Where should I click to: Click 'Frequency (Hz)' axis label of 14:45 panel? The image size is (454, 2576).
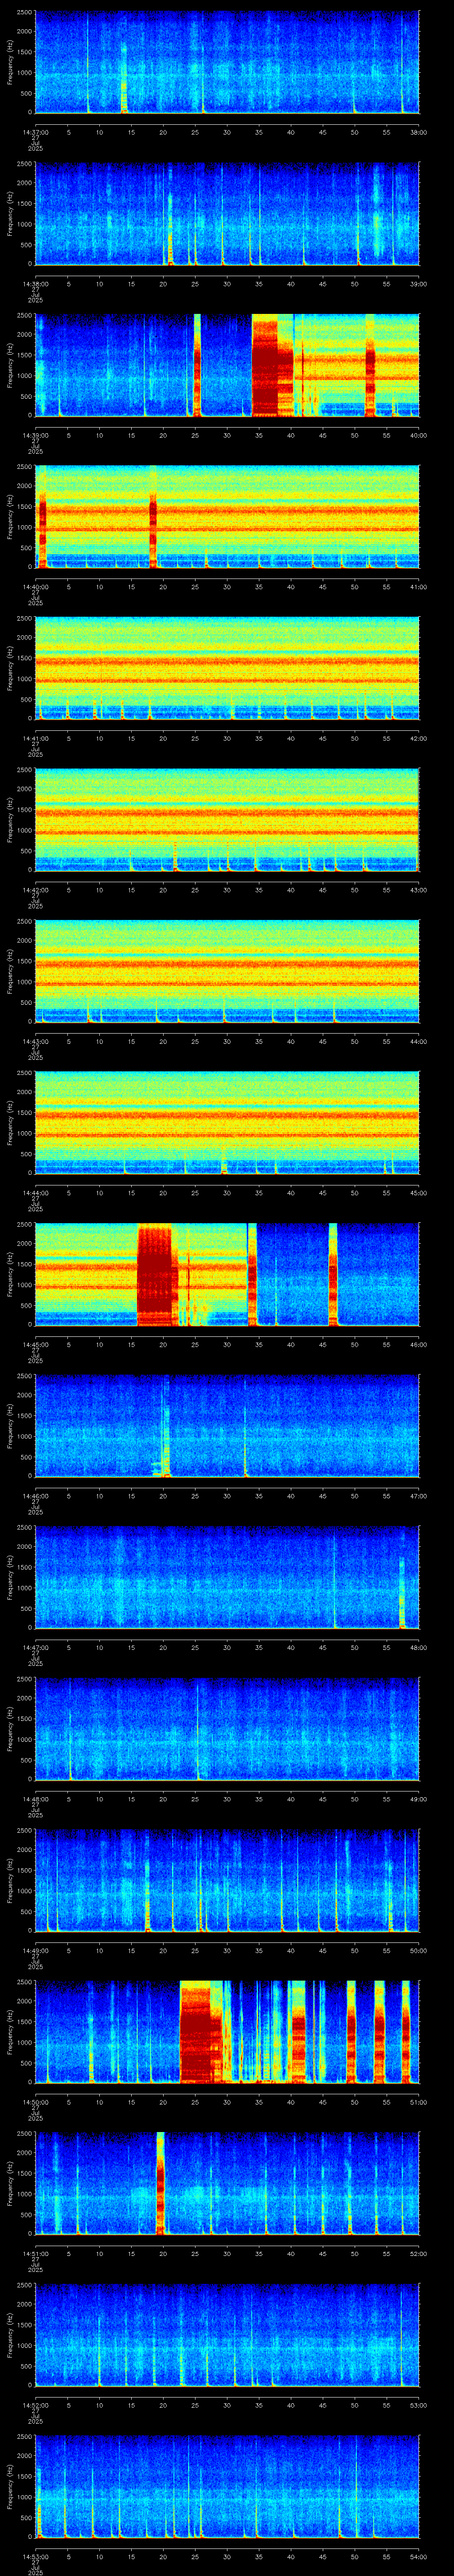pos(10,1274)
